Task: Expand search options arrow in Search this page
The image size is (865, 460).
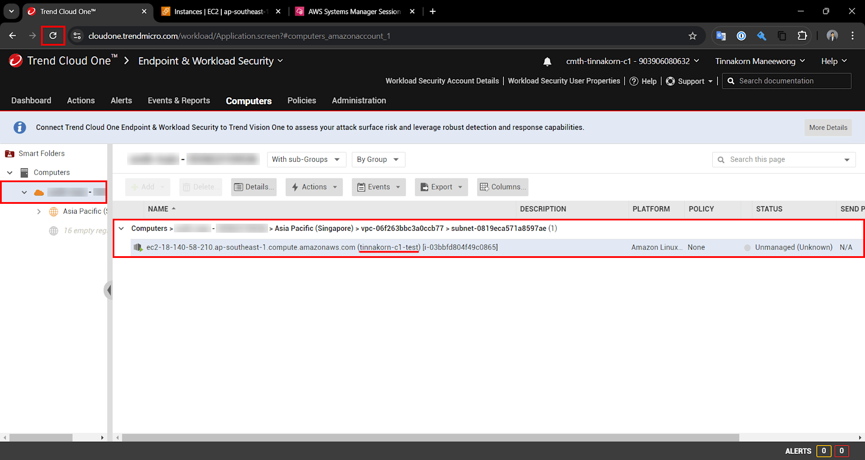Action: (x=847, y=160)
